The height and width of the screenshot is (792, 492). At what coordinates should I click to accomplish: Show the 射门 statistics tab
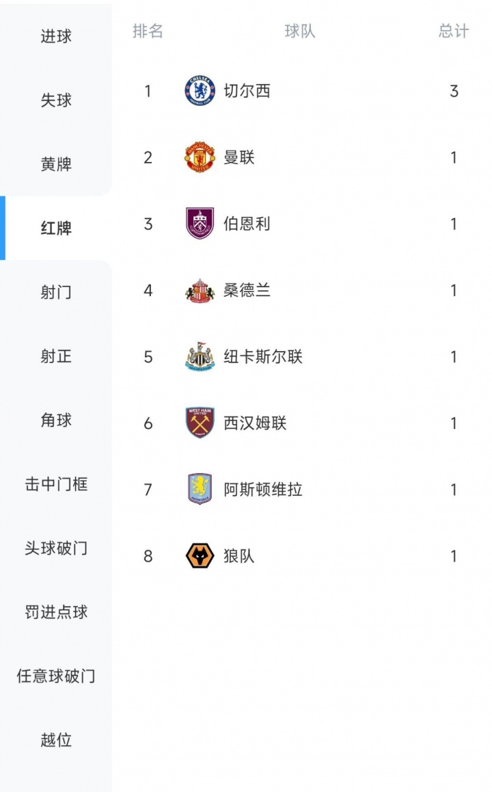(x=56, y=293)
